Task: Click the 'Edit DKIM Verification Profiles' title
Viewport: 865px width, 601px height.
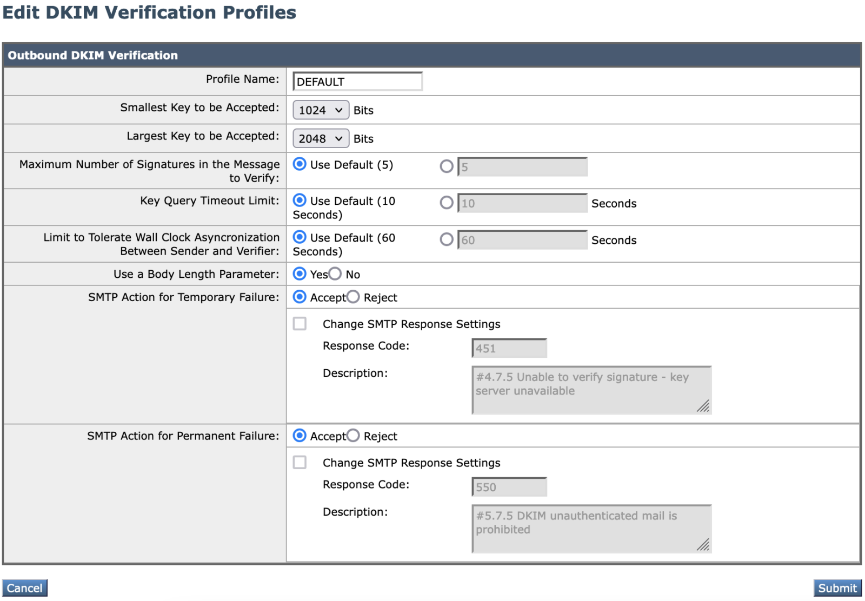Action: click(149, 12)
